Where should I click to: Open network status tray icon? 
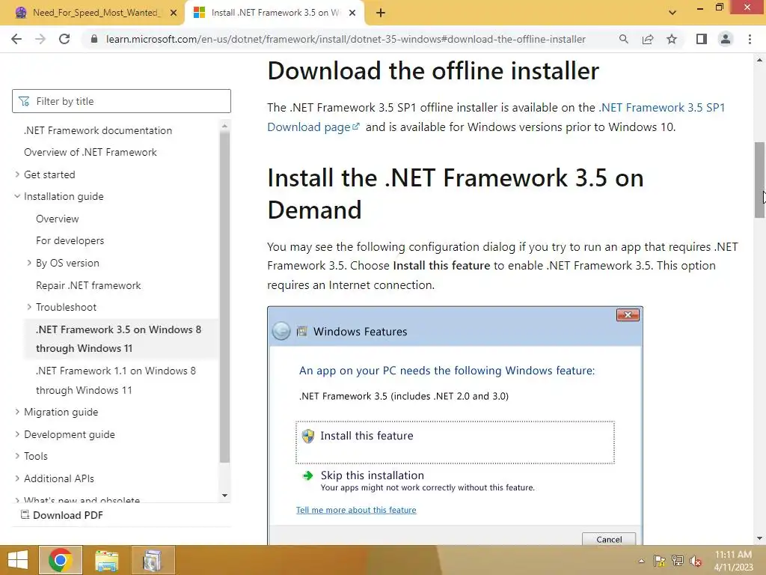tap(678, 561)
